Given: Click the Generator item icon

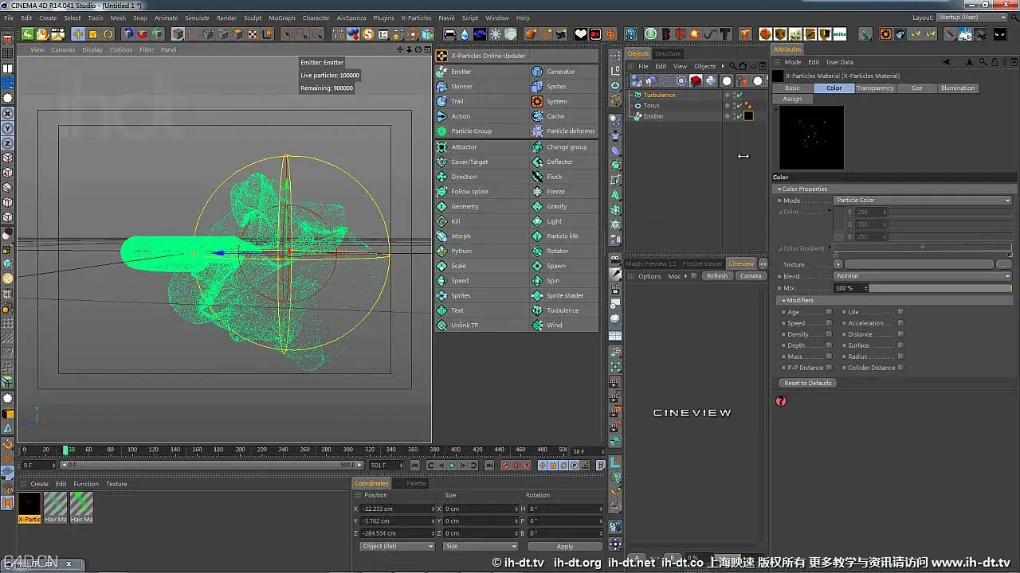Looking at the screenshot, I should click(x=537, y=72).
